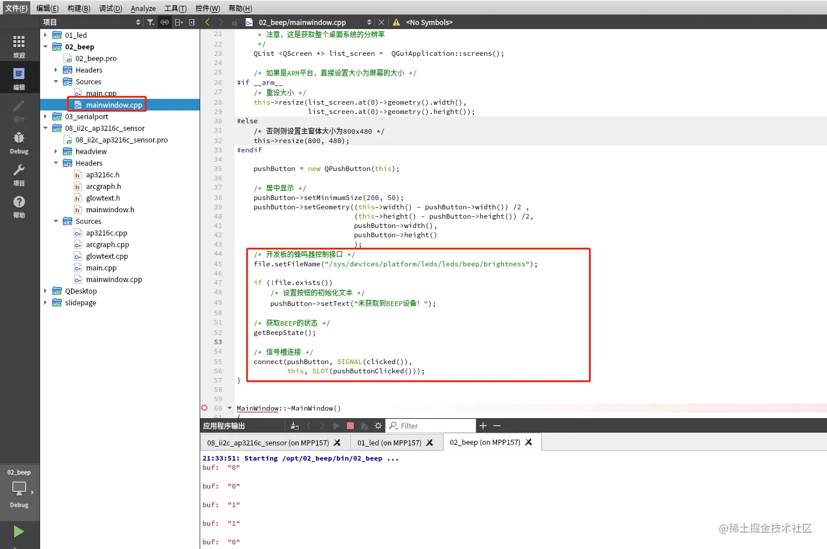Open the Design (设计) mode
This screenshot has height=549, width=827.
click(x=19, y=110)
